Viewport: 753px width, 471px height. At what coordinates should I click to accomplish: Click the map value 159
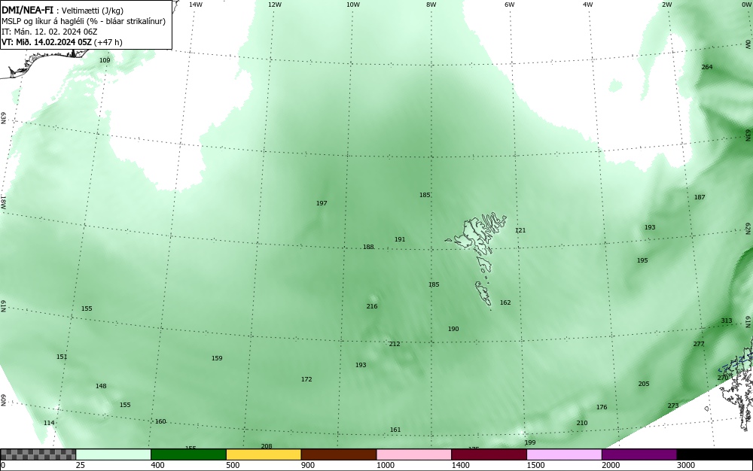217,358
